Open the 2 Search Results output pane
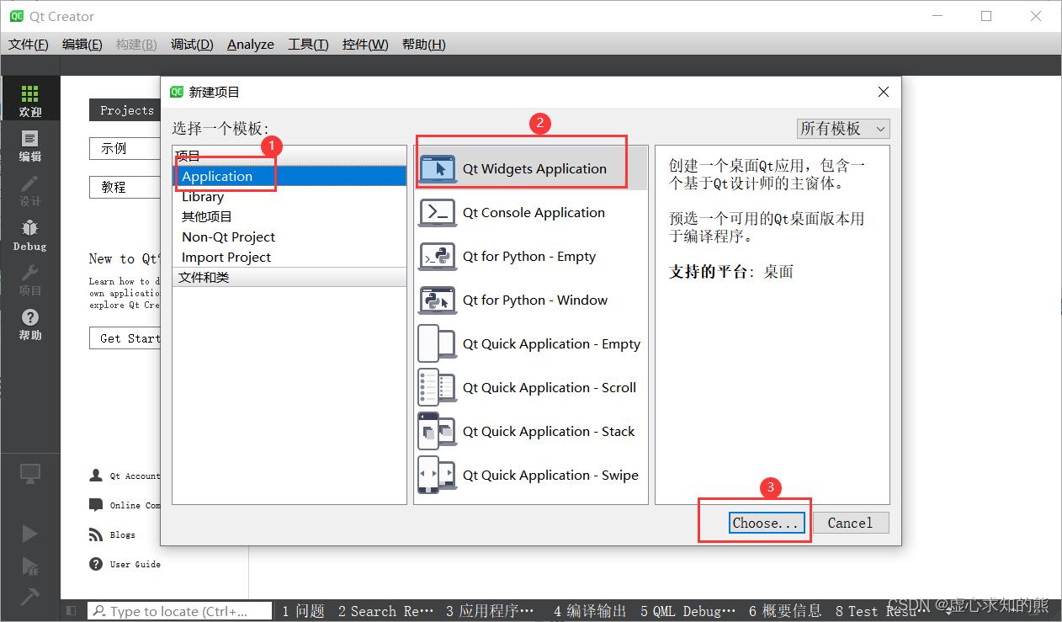This screenshot has height=622, width=1062. click(x=386, y=611)
